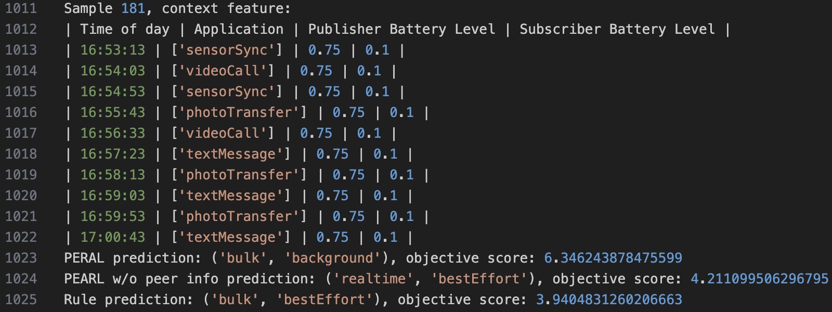Screen dimensions: 832x312
Task: Click 'photoTransfer' on line 1021
Action: (x=239, y=216)
